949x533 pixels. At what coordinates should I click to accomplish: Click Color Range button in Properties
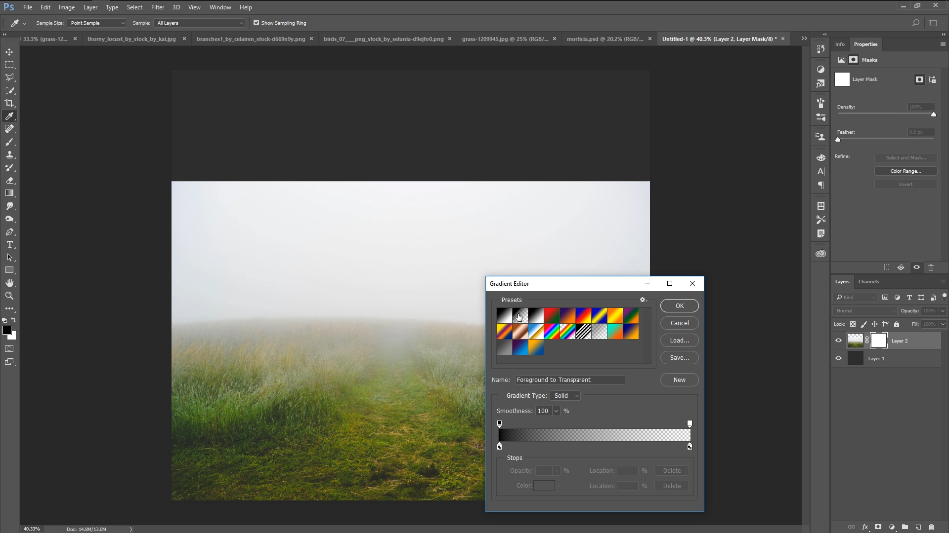906,171
